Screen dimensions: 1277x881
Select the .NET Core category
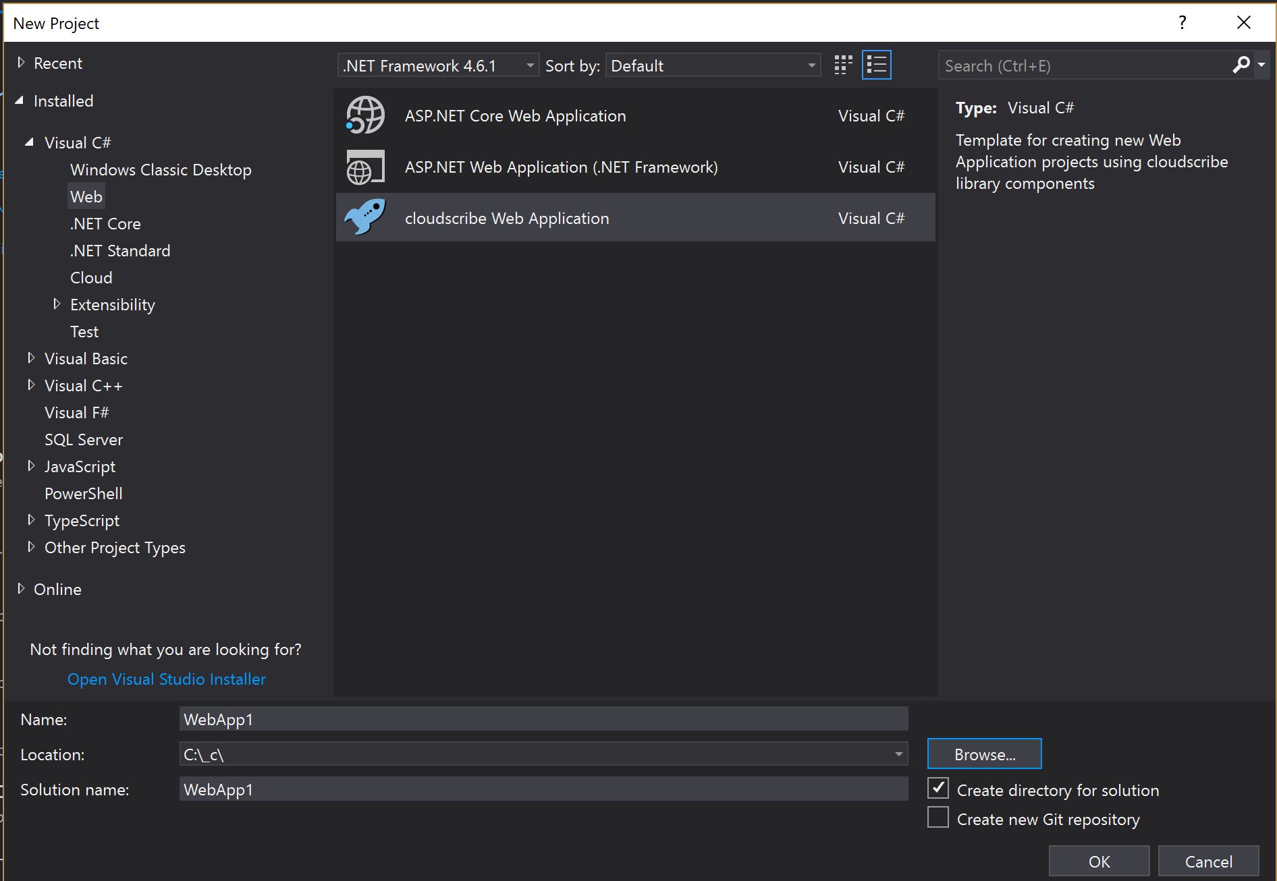105,223
